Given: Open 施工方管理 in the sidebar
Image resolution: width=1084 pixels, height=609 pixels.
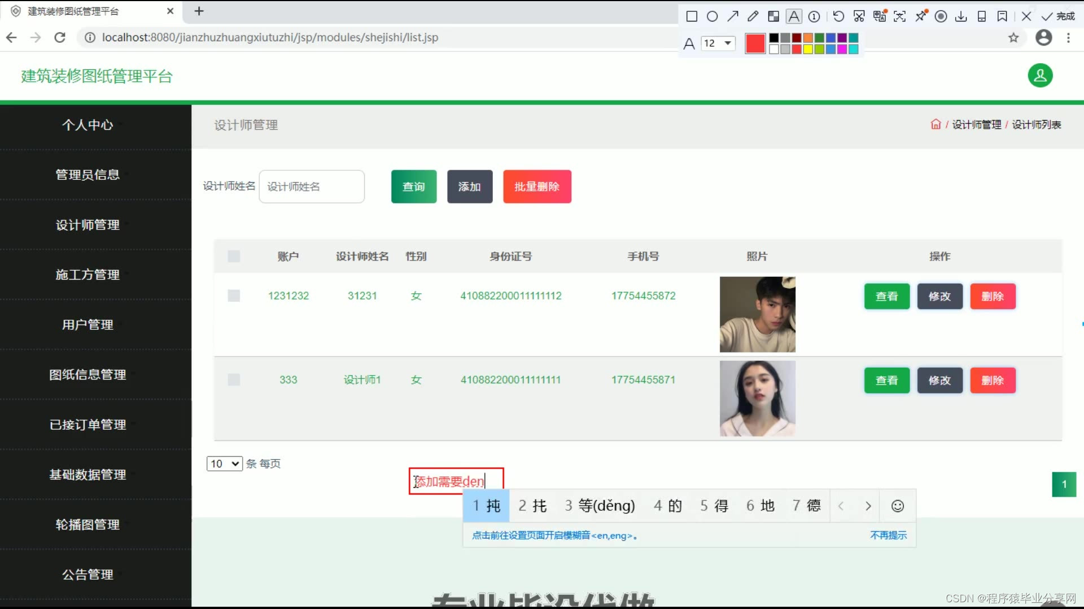Looking at the screenshot, I should point(88,275).
